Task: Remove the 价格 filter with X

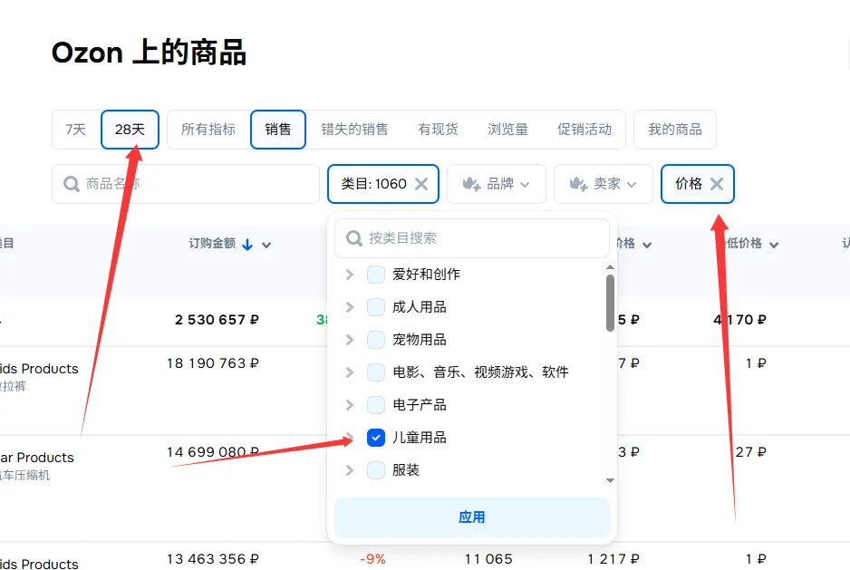Action: (717, 184)
